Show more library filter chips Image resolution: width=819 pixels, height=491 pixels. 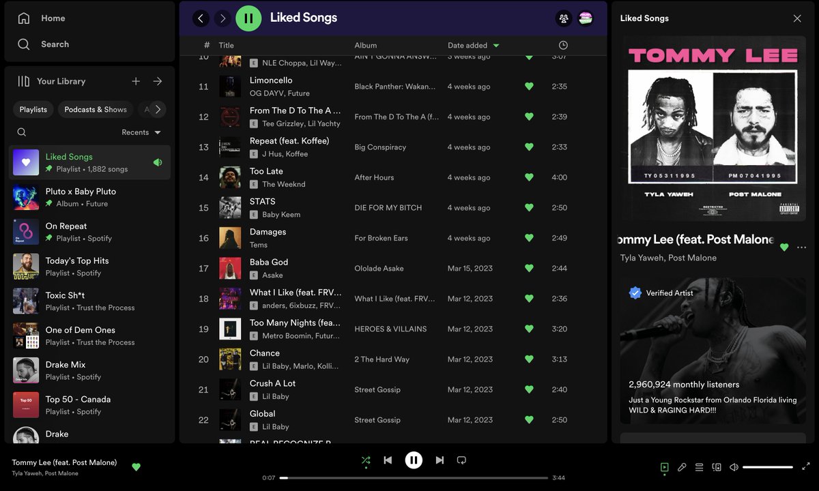click(158, 109)
